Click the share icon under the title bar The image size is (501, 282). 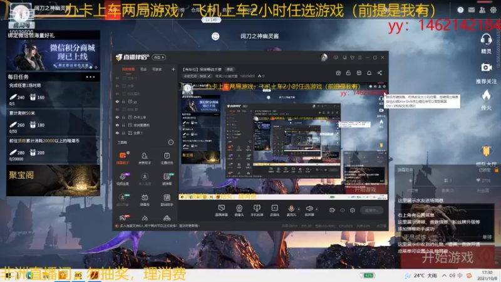pos(380,73)
